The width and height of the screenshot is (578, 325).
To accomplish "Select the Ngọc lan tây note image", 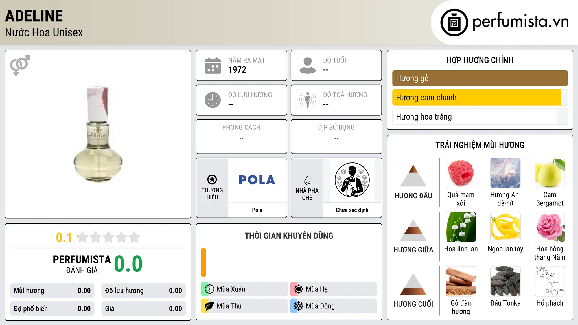I will click(505, 227).
